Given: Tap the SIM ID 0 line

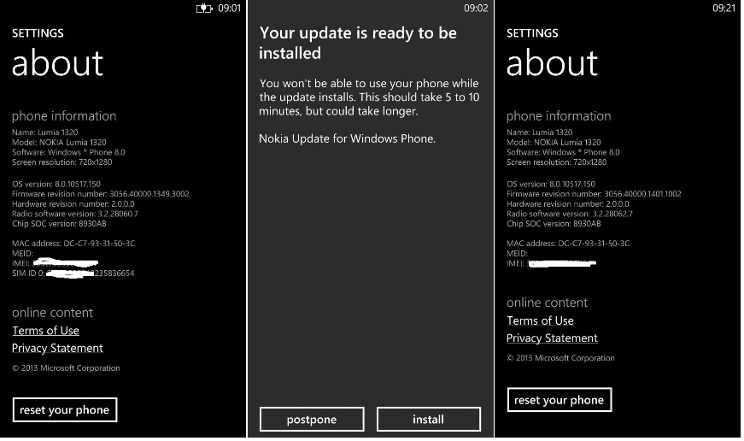Looking at the screenshot, I should [x=73, y=273].
